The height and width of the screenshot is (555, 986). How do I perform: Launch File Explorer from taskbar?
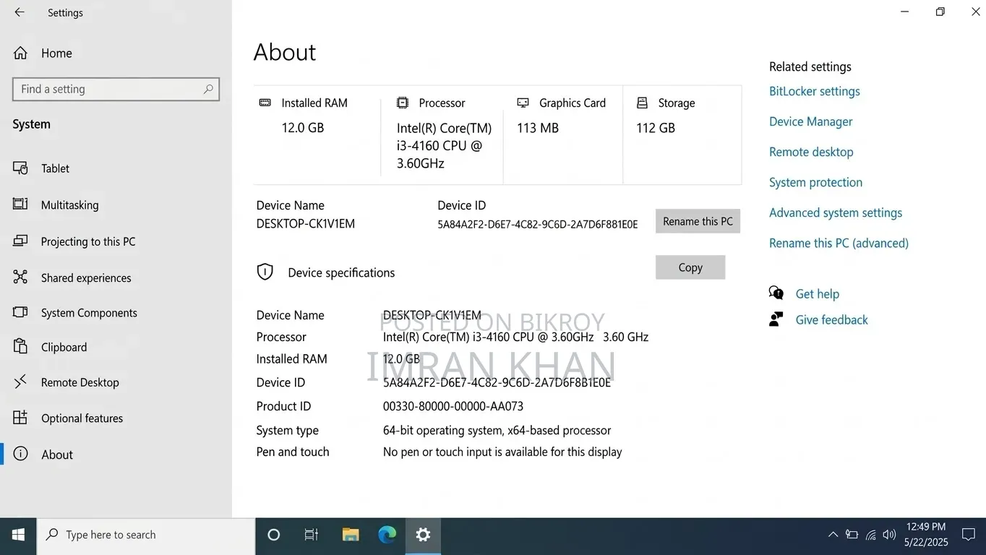(351, 535)
